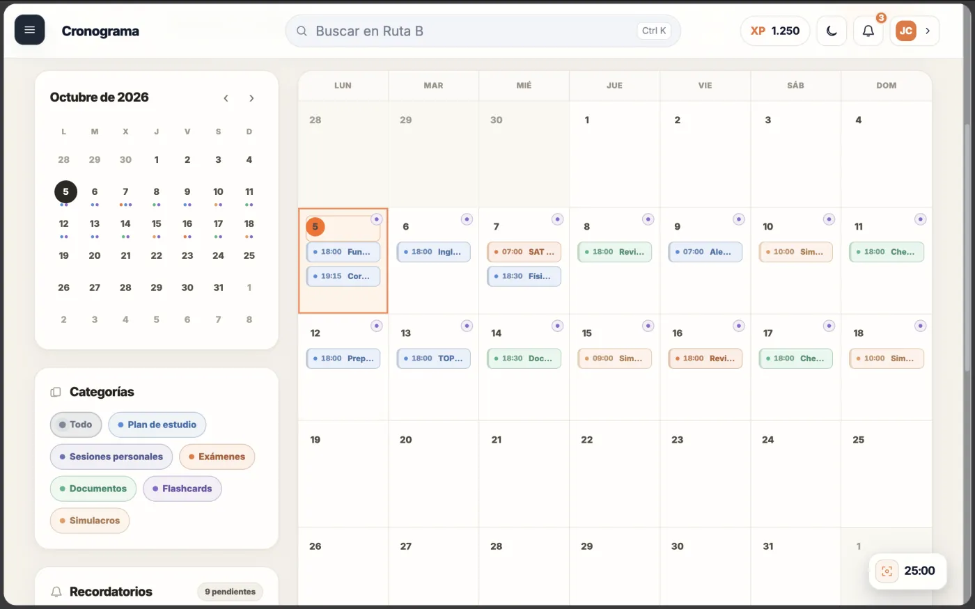Open the 09:00 Sim... event on day 15
This screenshot has width=975, height=609.
(x=615, y=358)
